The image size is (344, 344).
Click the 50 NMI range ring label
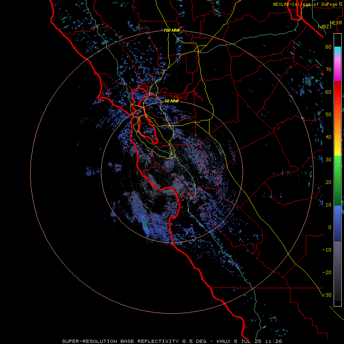coord(172,101)
